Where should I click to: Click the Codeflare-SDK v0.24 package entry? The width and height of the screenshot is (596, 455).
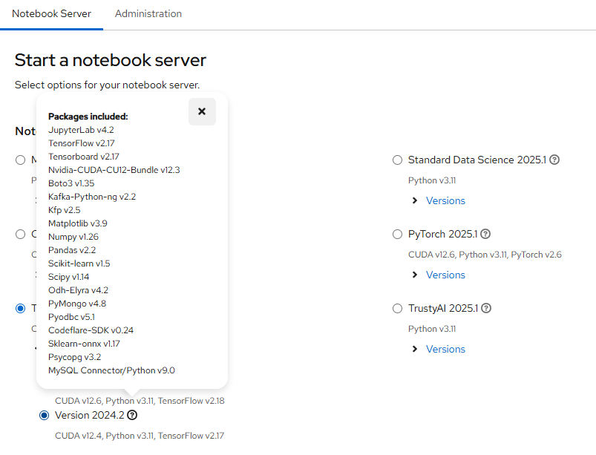click(91, 330)
